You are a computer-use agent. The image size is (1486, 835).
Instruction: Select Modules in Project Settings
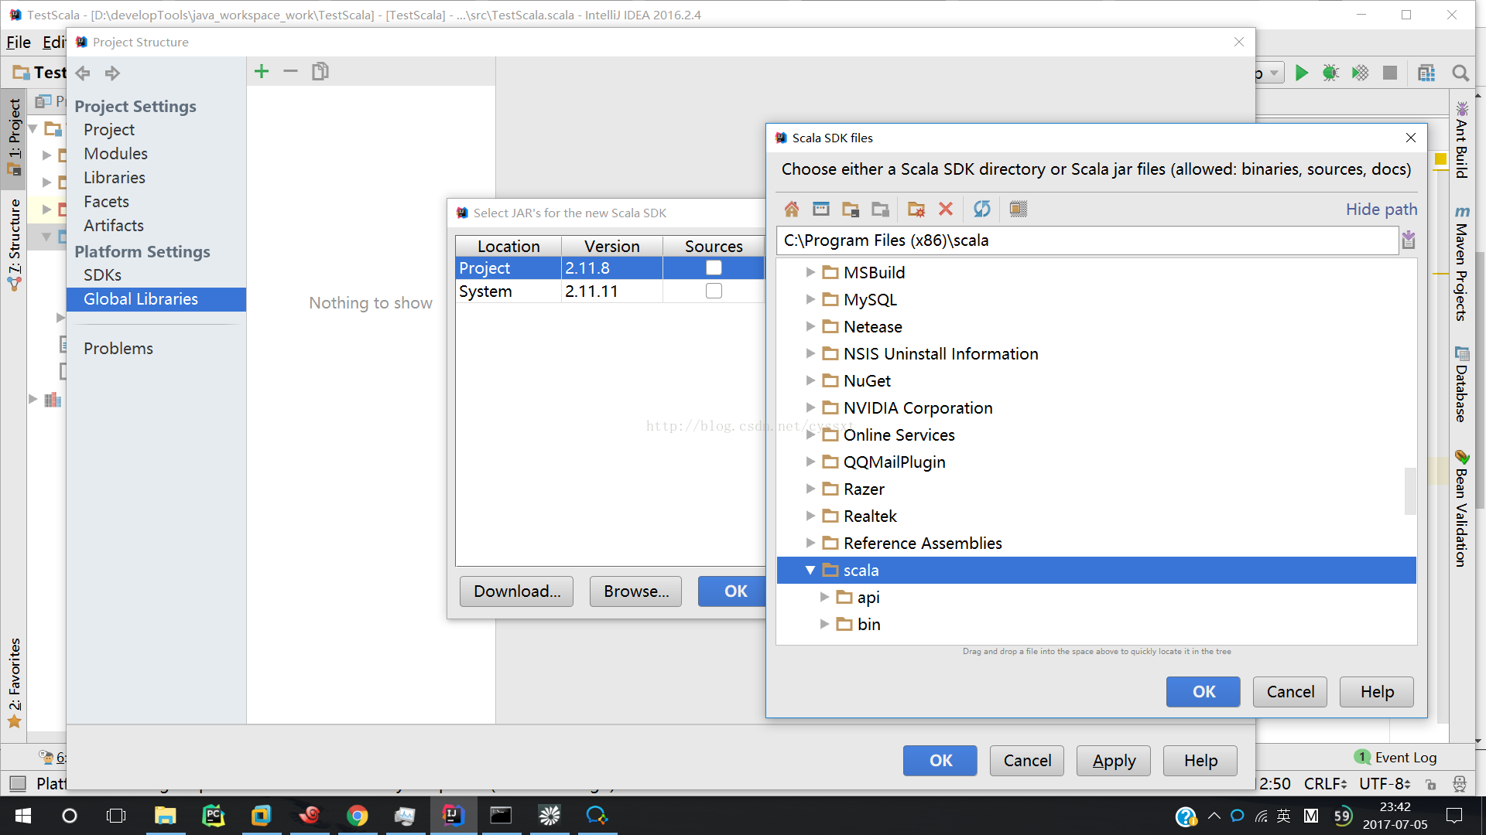tap(115, 153)
